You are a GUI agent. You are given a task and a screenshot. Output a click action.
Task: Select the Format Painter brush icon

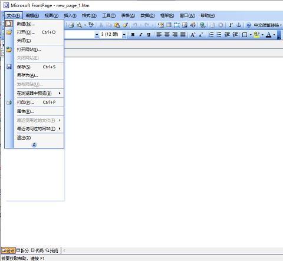pos(125,25)
